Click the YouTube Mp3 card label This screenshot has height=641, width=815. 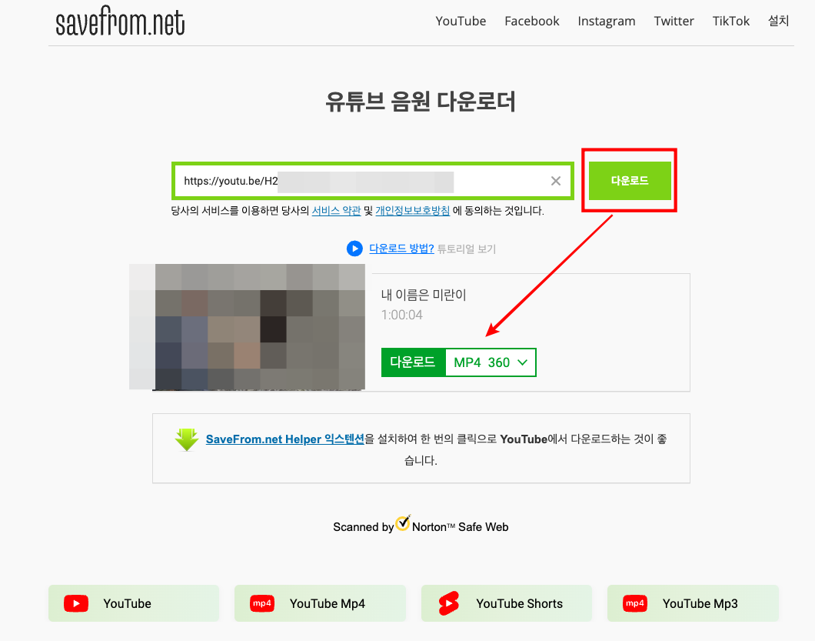coord(700,603)
